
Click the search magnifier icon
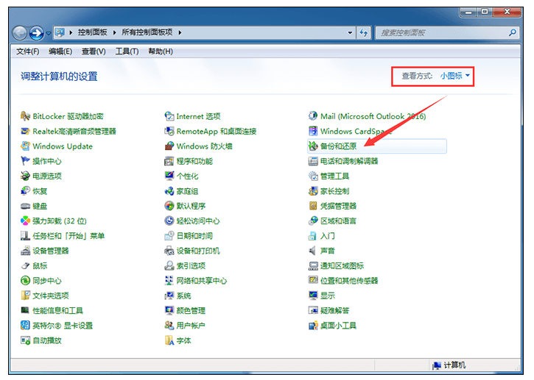tap(513, 32)
